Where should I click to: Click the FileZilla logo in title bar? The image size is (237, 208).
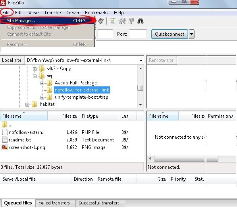[3, 3]
